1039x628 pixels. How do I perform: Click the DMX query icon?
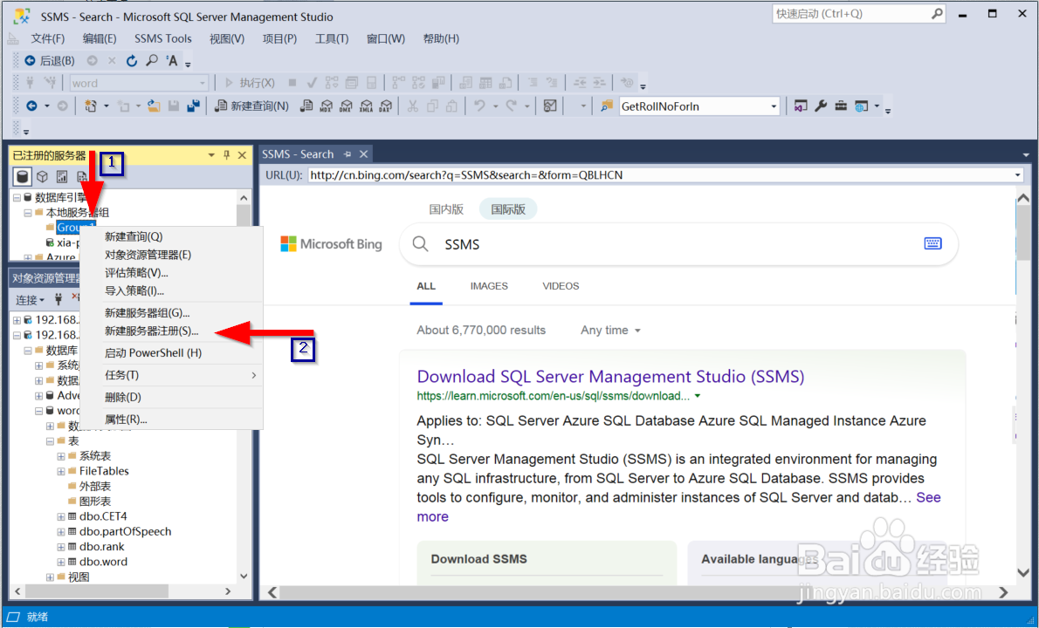pyautogui.click(x=346, y=106)
